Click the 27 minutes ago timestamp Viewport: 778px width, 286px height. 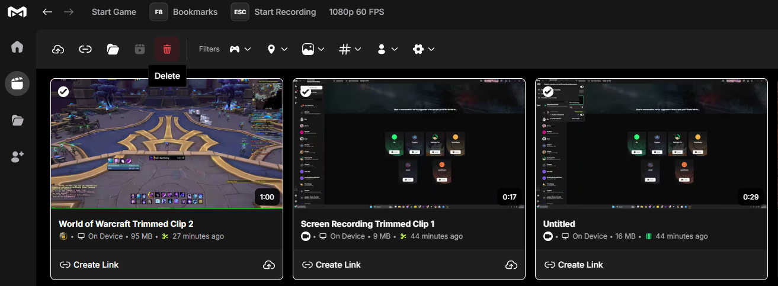coord(198,236)
